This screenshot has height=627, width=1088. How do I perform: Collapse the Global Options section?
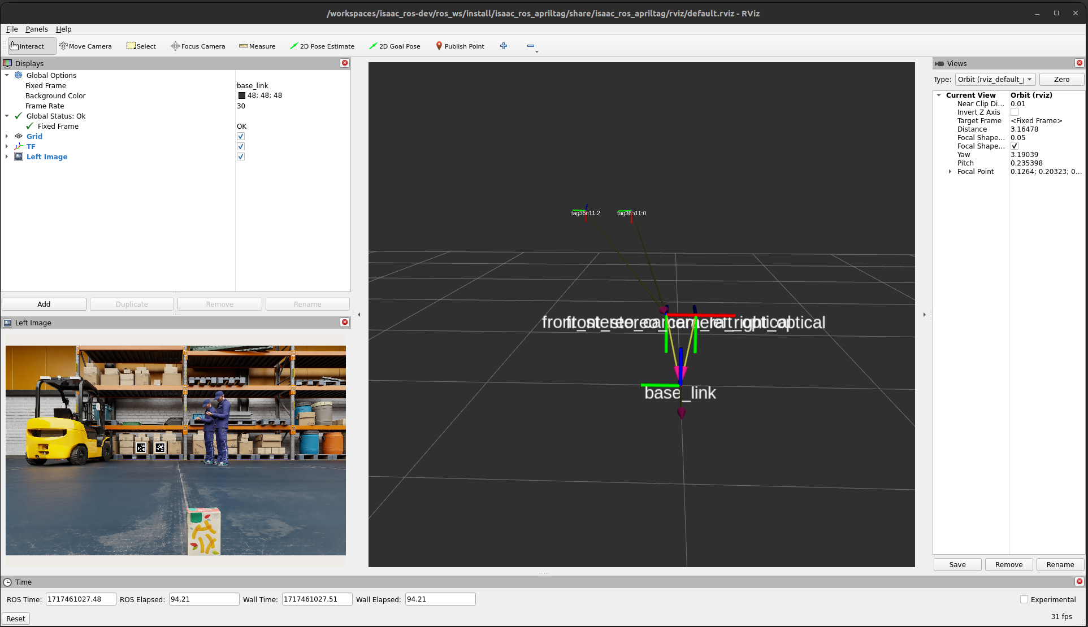(x=7, y=75)
